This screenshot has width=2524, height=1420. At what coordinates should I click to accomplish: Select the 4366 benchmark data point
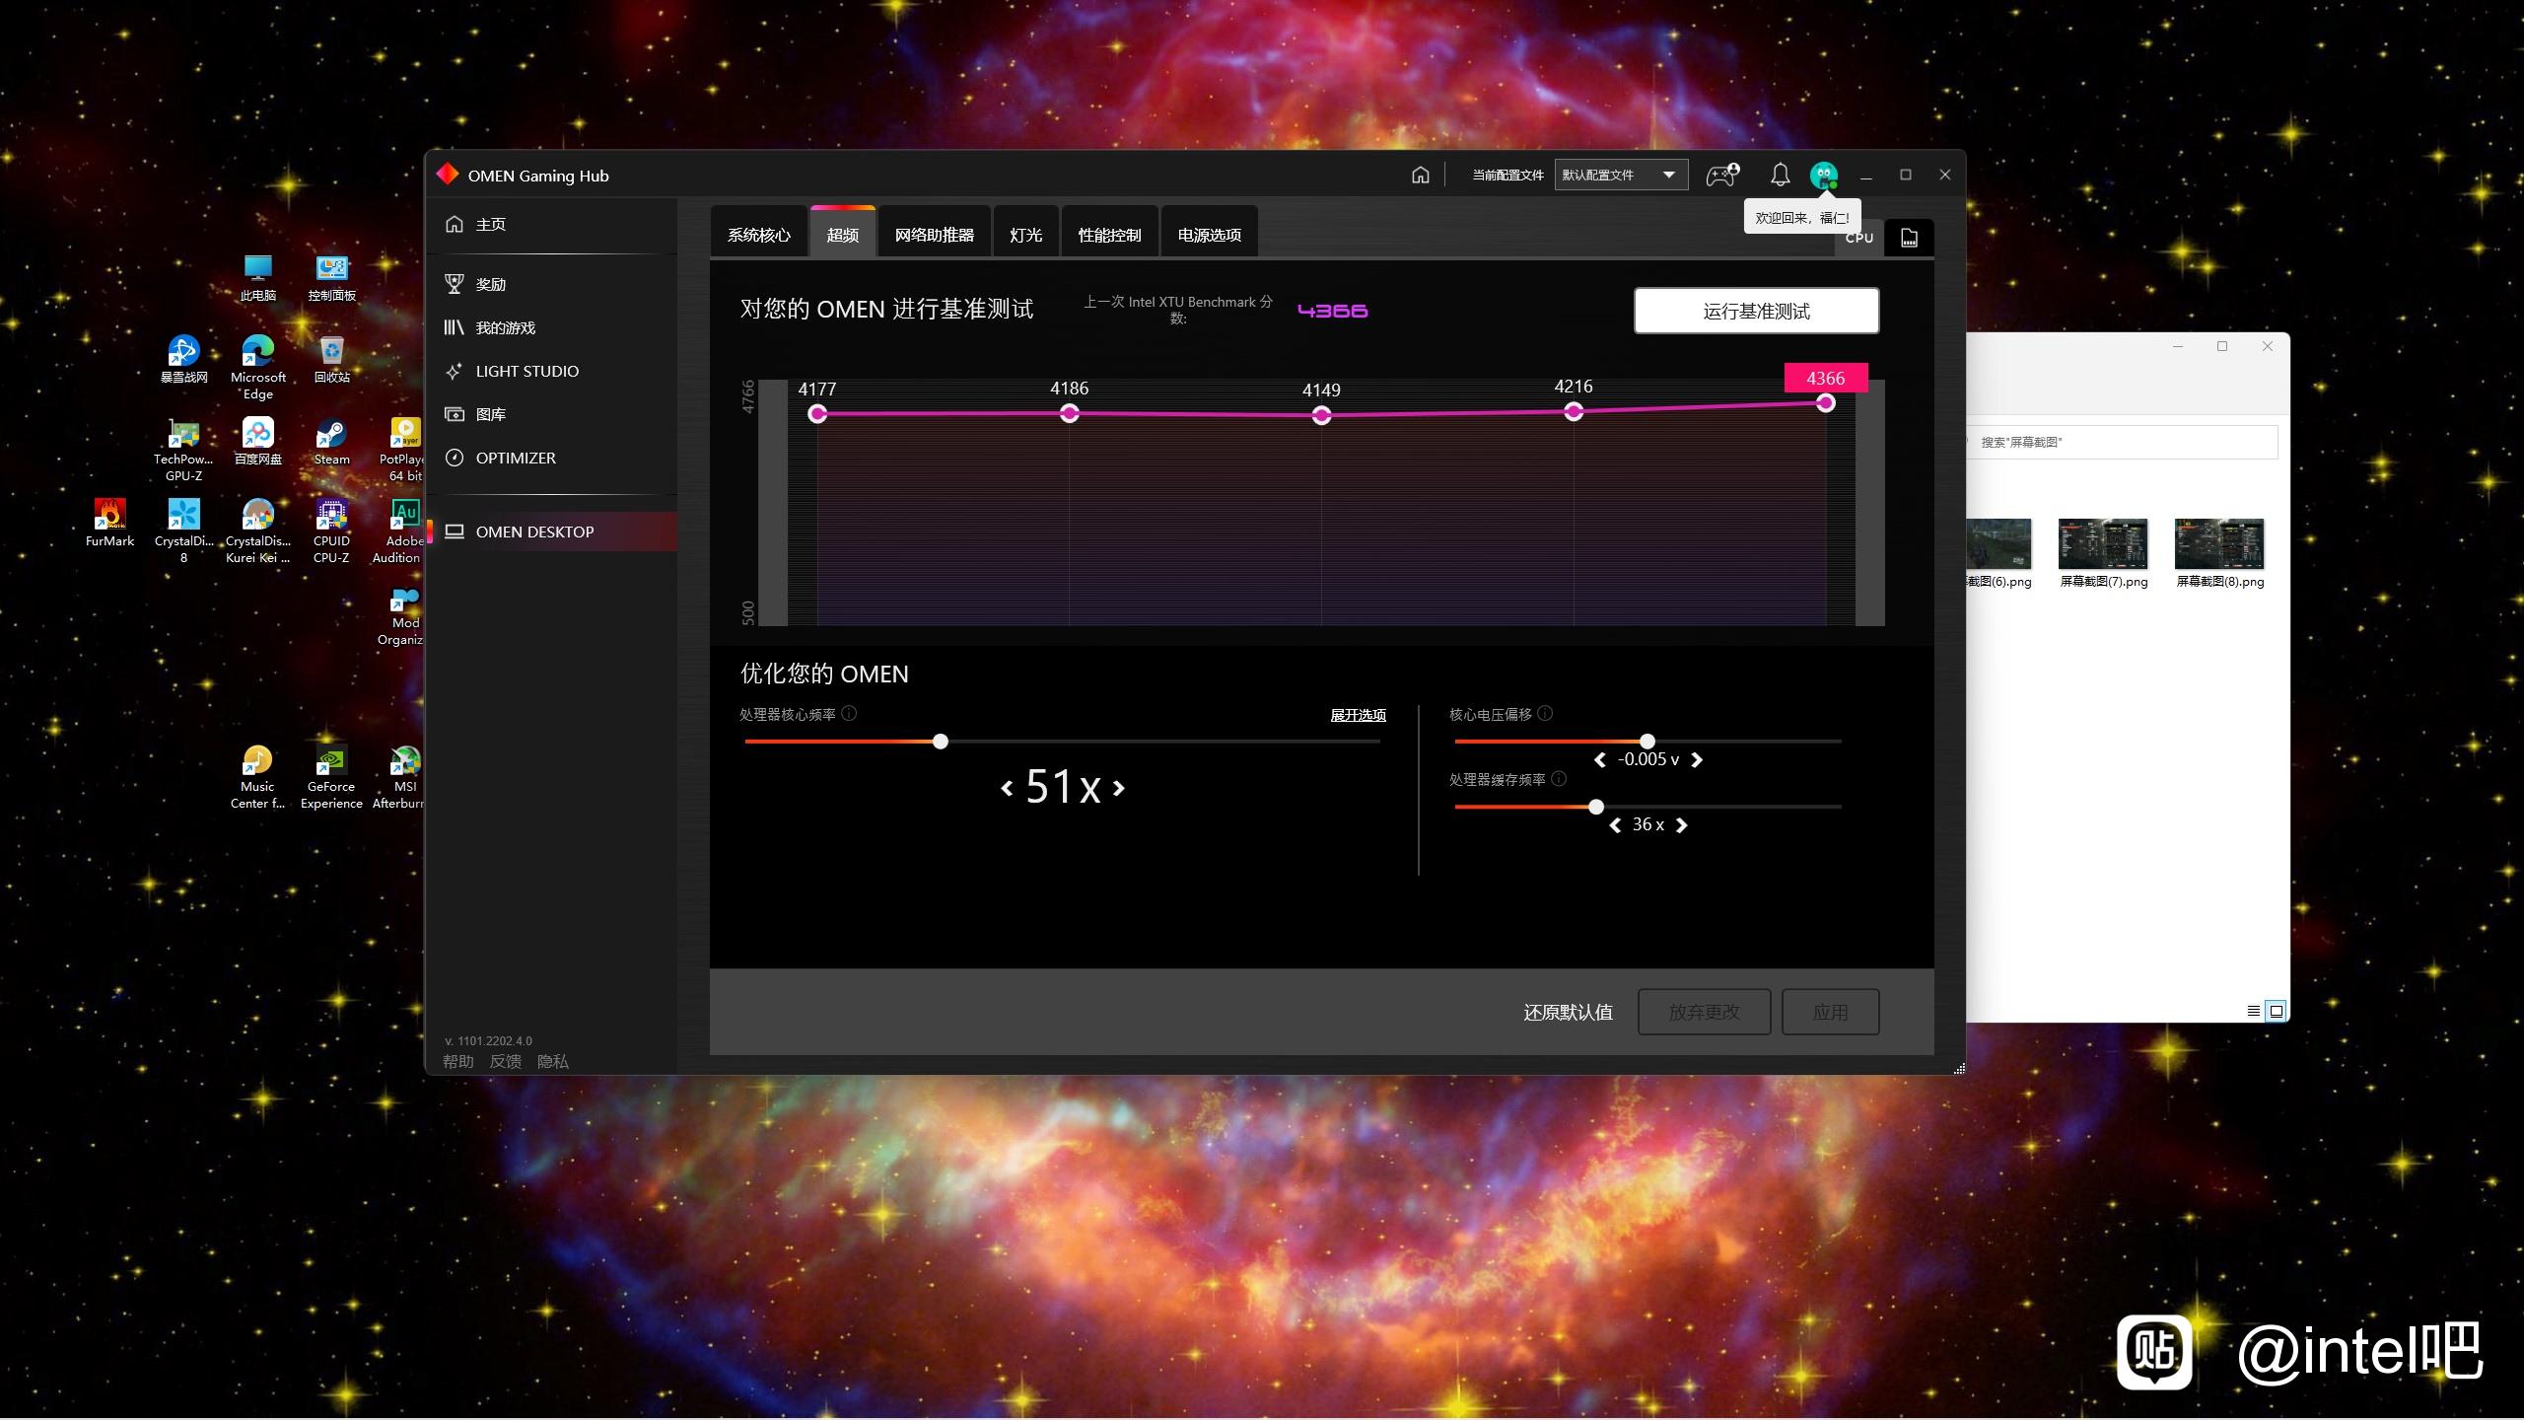pos(1826,402)
